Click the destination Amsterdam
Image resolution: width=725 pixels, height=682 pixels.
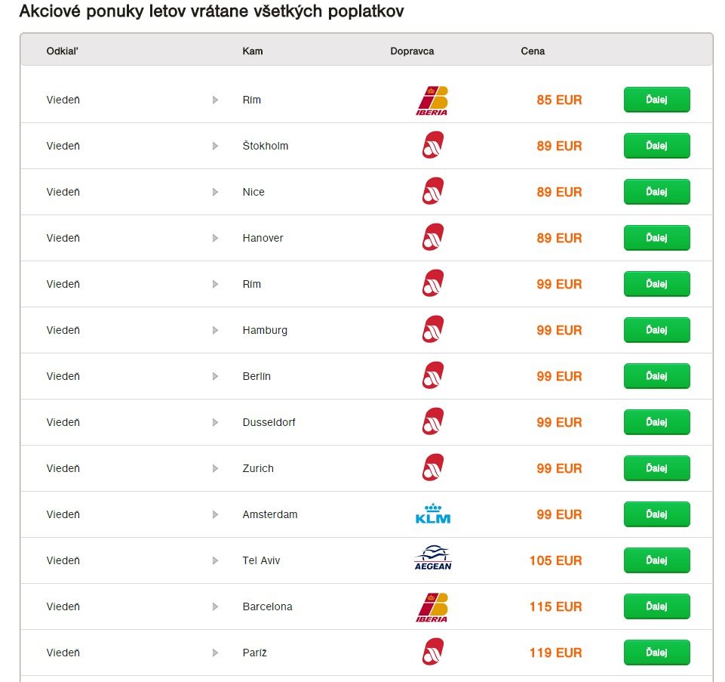click(270, 514)
